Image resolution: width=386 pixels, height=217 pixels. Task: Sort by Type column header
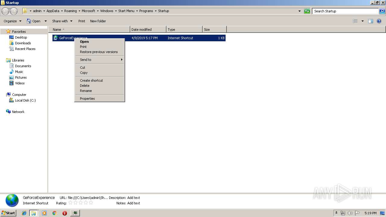click(184, 30)
